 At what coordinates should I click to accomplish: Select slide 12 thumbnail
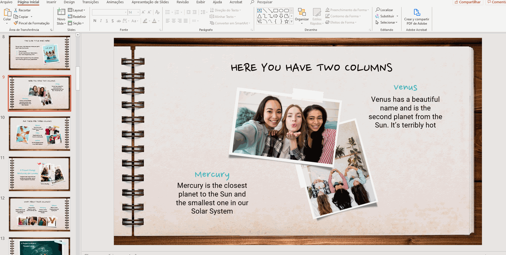[40, 214]
